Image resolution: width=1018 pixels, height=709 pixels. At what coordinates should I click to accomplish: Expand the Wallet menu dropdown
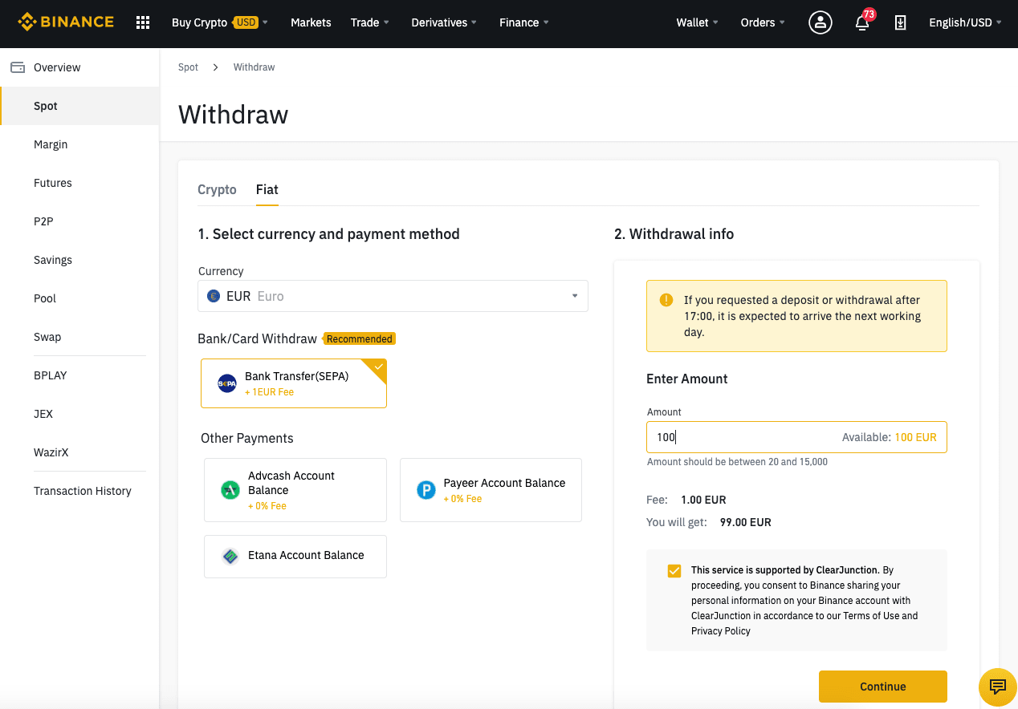698,22
